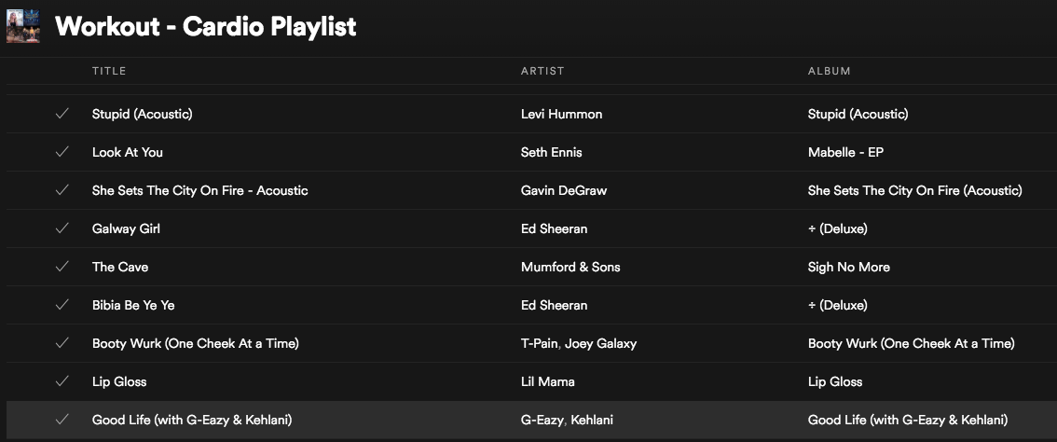Unsave She Sets The City On Fire checkmark
Image resolution: width=1057 pixels, height=442 pixels.
coord(62,190)
